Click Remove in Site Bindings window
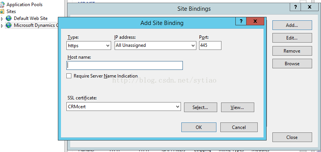This screenshot has width=321, height=152. 292,51
